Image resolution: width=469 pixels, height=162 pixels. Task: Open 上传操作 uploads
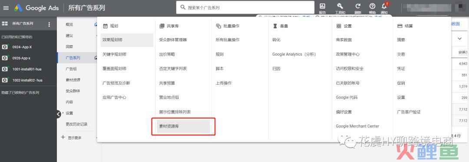point(224,83)
